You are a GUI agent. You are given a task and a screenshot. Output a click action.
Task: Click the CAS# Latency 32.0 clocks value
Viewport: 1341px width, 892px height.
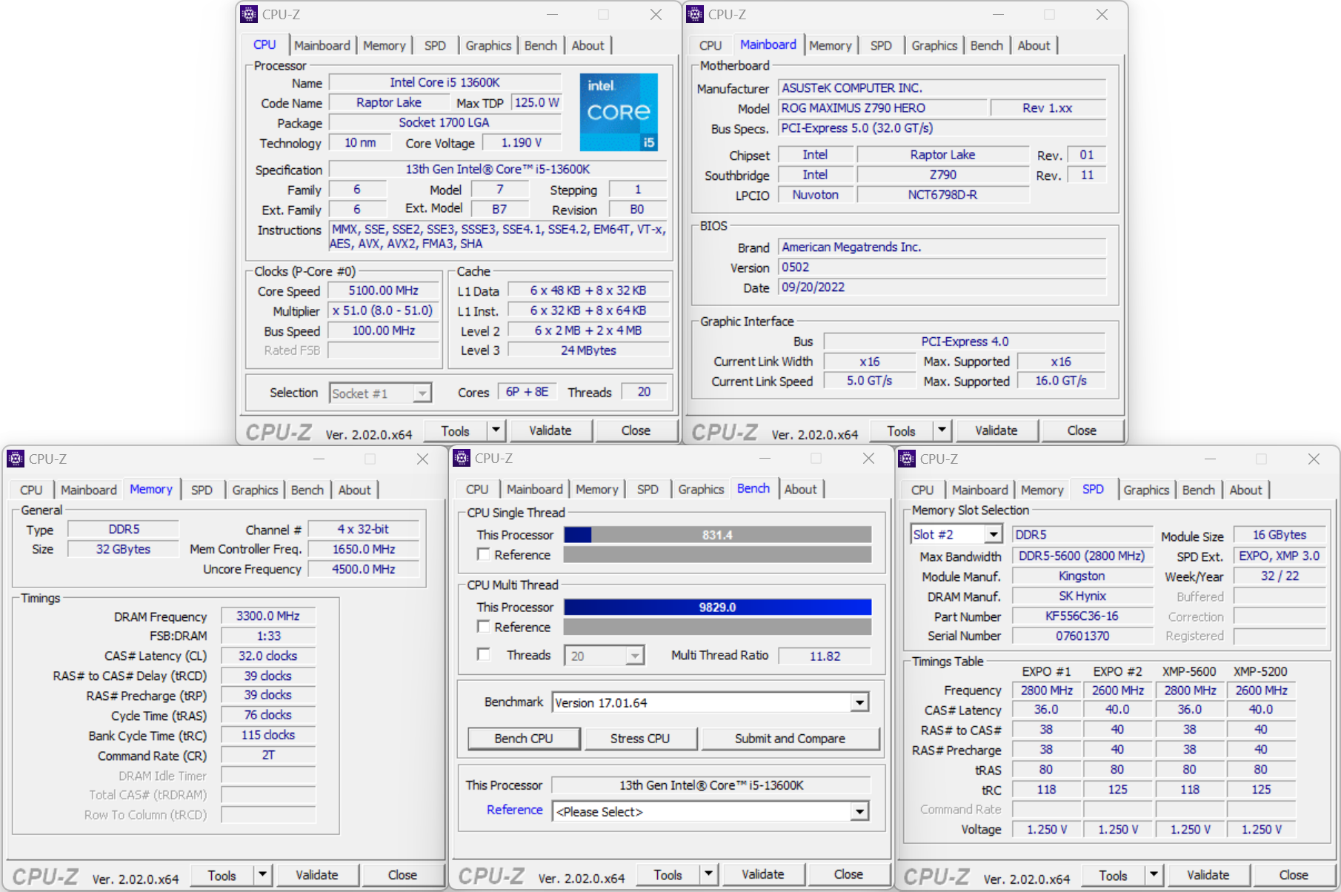click(268, 656)
